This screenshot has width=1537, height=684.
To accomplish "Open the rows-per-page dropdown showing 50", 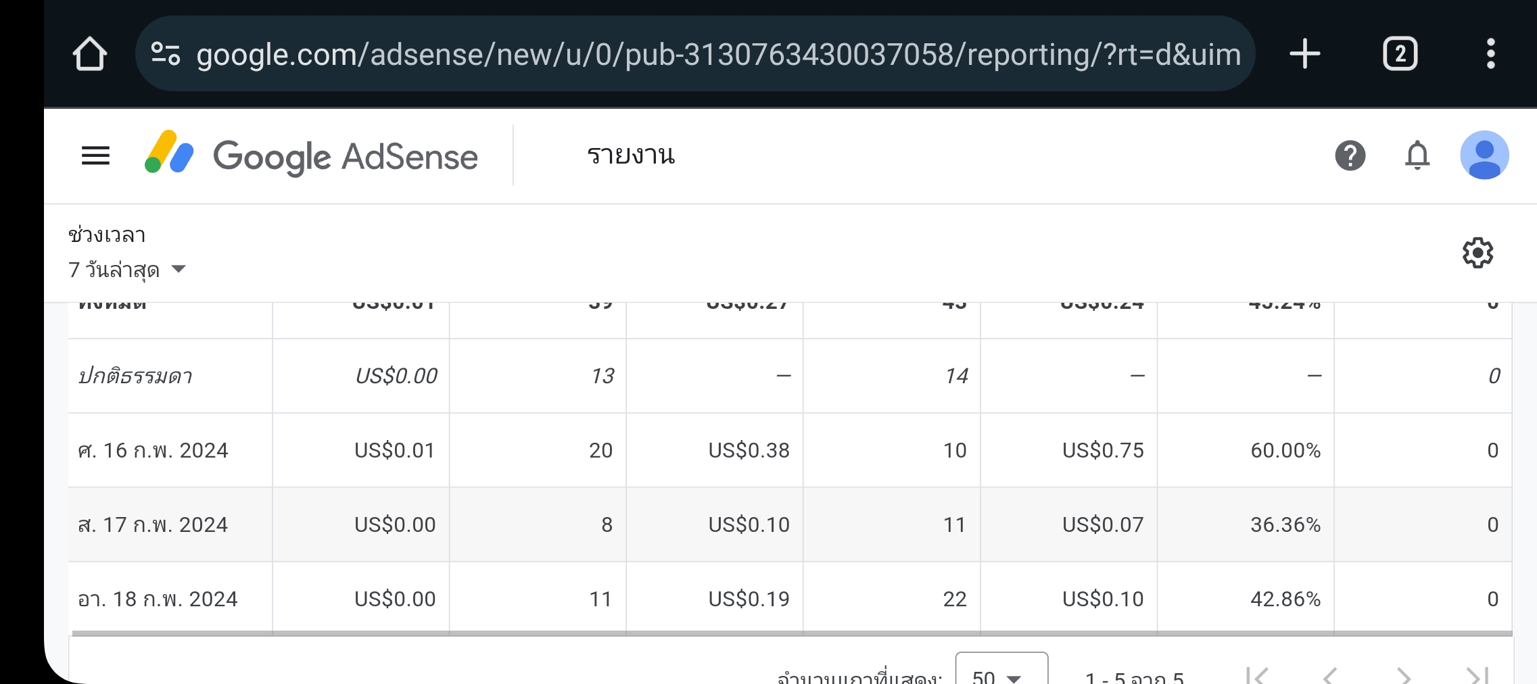I will pos(1001,673).
